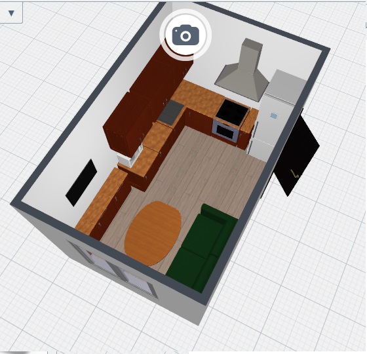Click the gold door handle

click(295, 174)
